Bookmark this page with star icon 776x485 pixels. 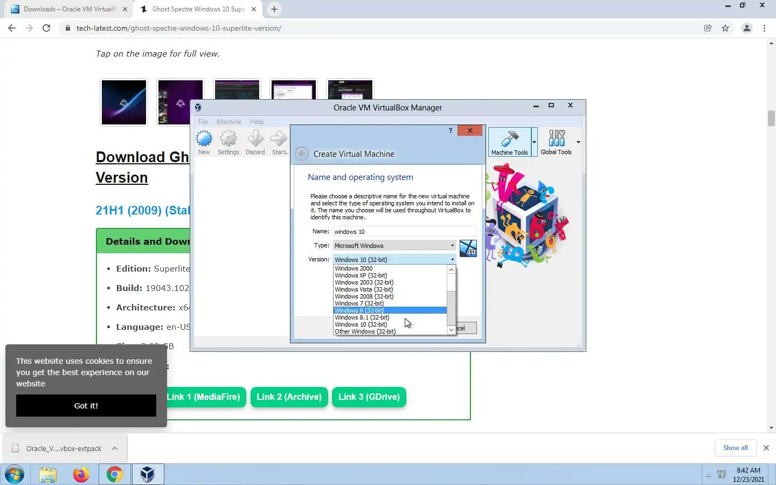tap(725, 28)
